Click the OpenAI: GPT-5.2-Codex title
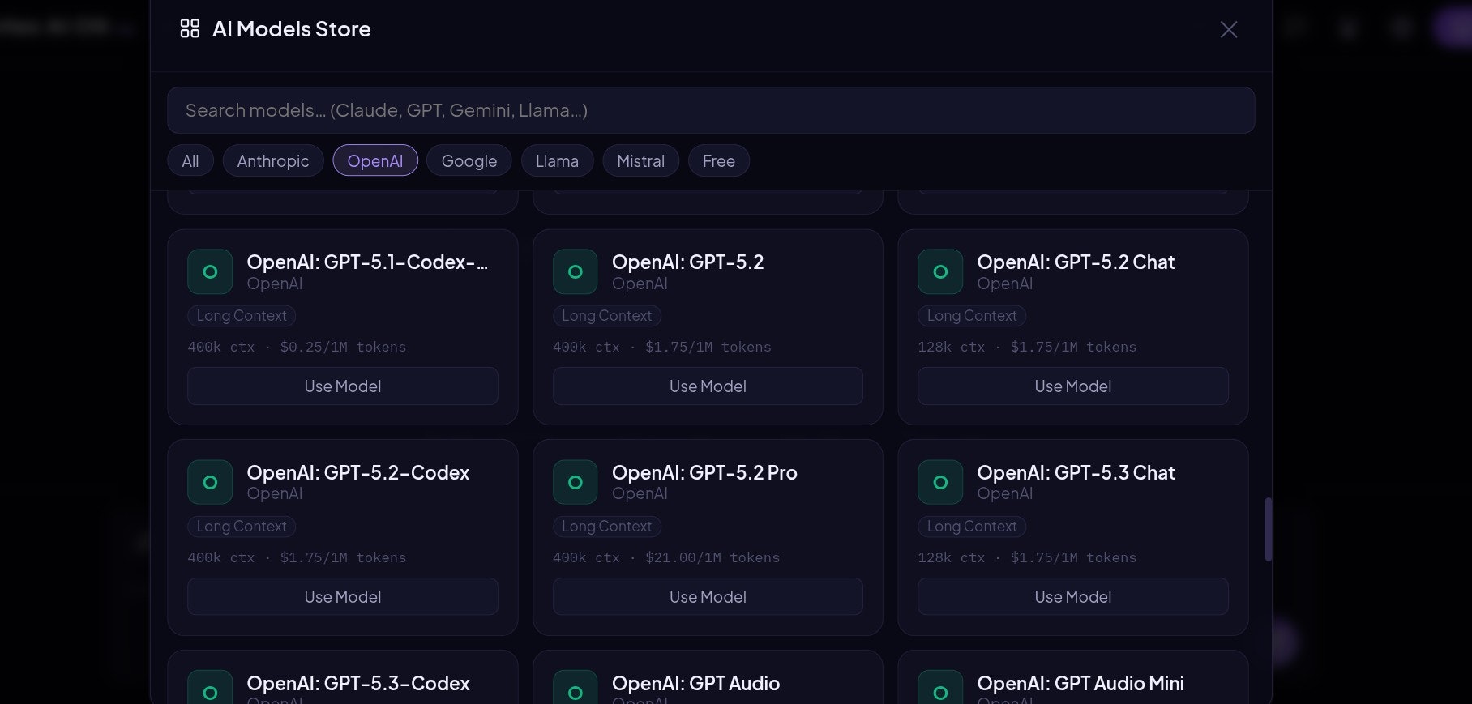 [358, 472]
